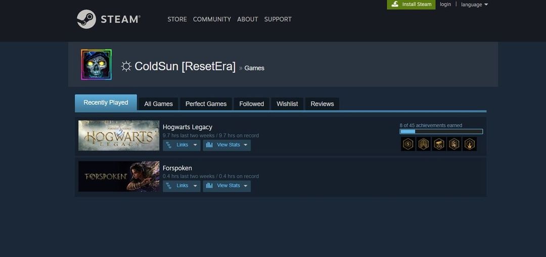
Task: Open the Forspoken banner image
Action: 119,176
